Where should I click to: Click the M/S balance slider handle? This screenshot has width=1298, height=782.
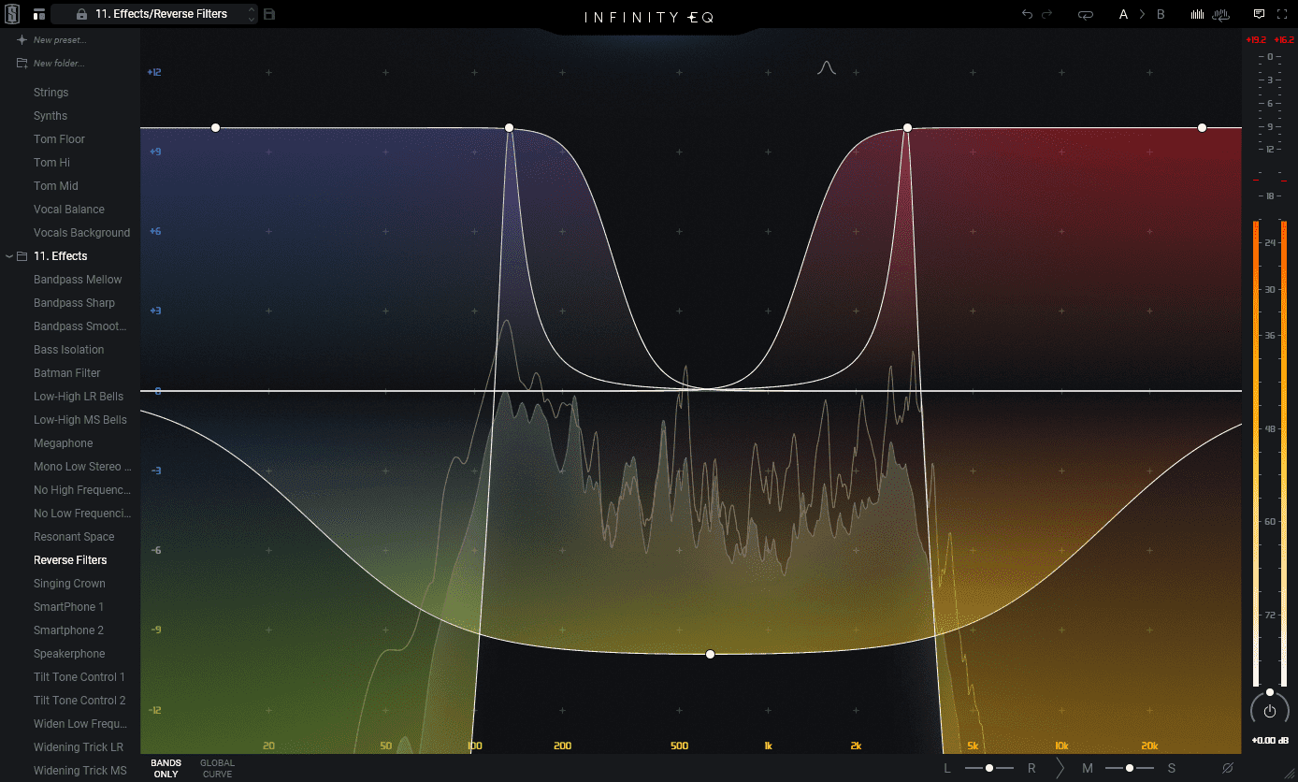point(1130,768)
